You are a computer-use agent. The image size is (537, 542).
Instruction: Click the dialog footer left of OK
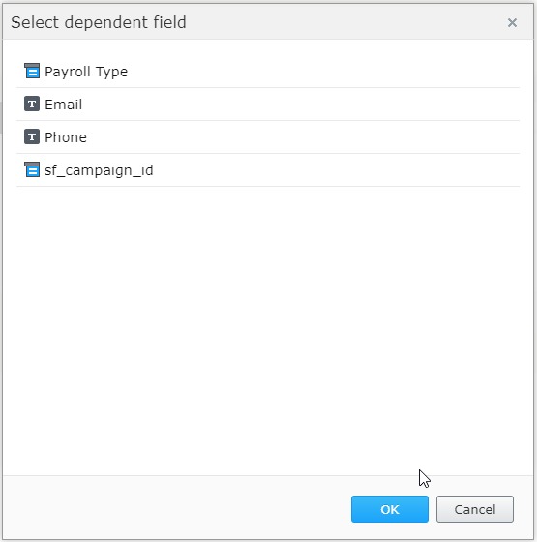pyautogui.click(x=176, y=508)
